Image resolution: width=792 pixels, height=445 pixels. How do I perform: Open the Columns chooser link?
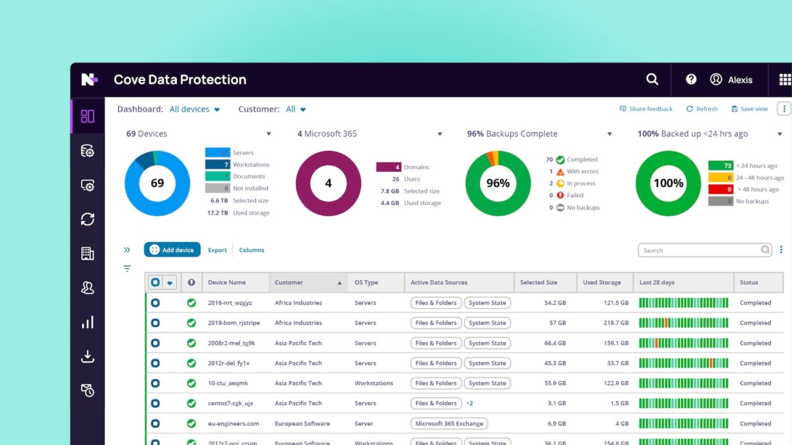click(251, 250)
